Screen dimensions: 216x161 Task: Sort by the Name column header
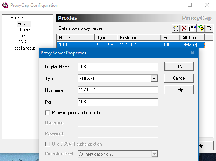click(x=75, y=38)
